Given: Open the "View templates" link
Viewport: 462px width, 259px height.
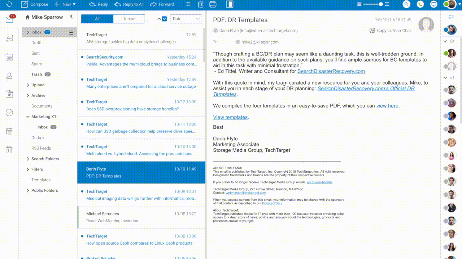Looking at the screenshot, I should pos(230,117).
